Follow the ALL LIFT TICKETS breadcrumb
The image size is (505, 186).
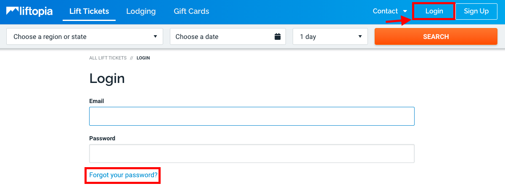pyautogui.click(x=108, y=58)
